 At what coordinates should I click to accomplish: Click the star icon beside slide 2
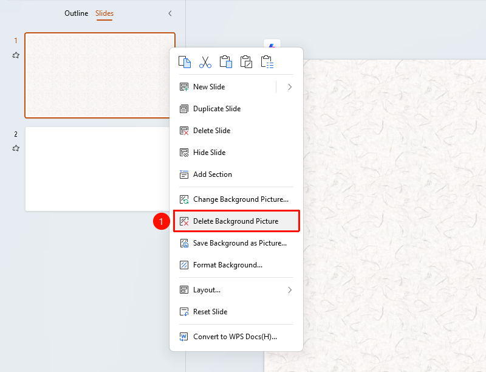click(x=16, y=148)
